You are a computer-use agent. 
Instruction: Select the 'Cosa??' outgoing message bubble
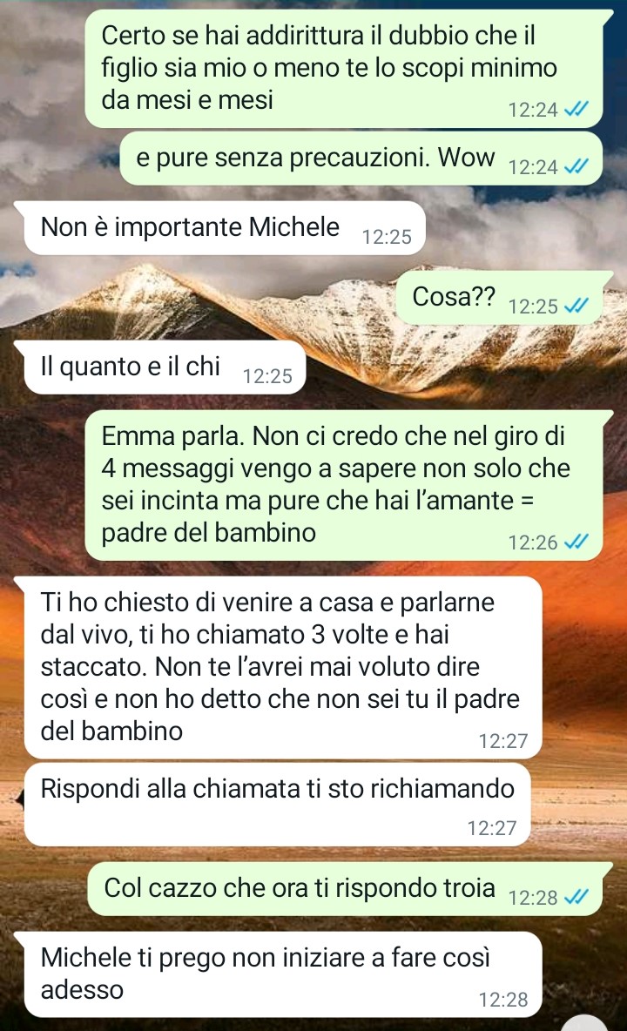500,298
